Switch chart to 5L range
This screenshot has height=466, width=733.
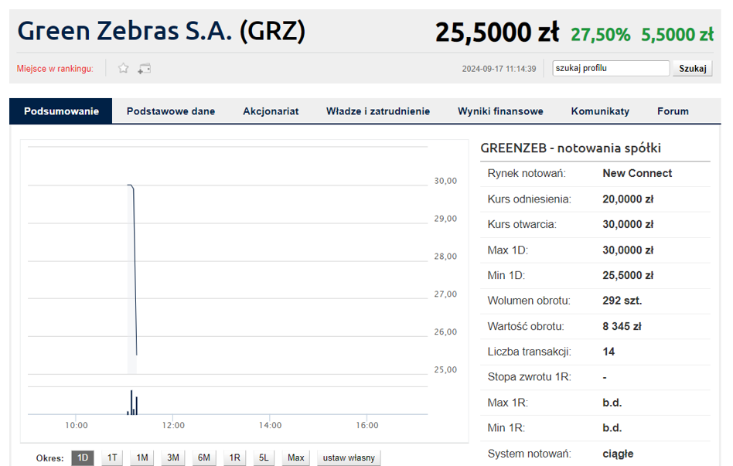264,457
